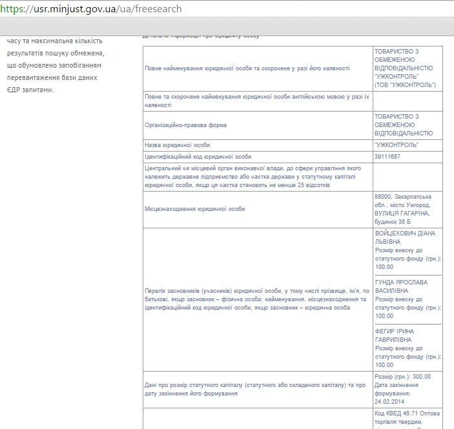Click the capital size Розмір (грн.): 300.00
454x429 pixels.
tap(402, 377)
